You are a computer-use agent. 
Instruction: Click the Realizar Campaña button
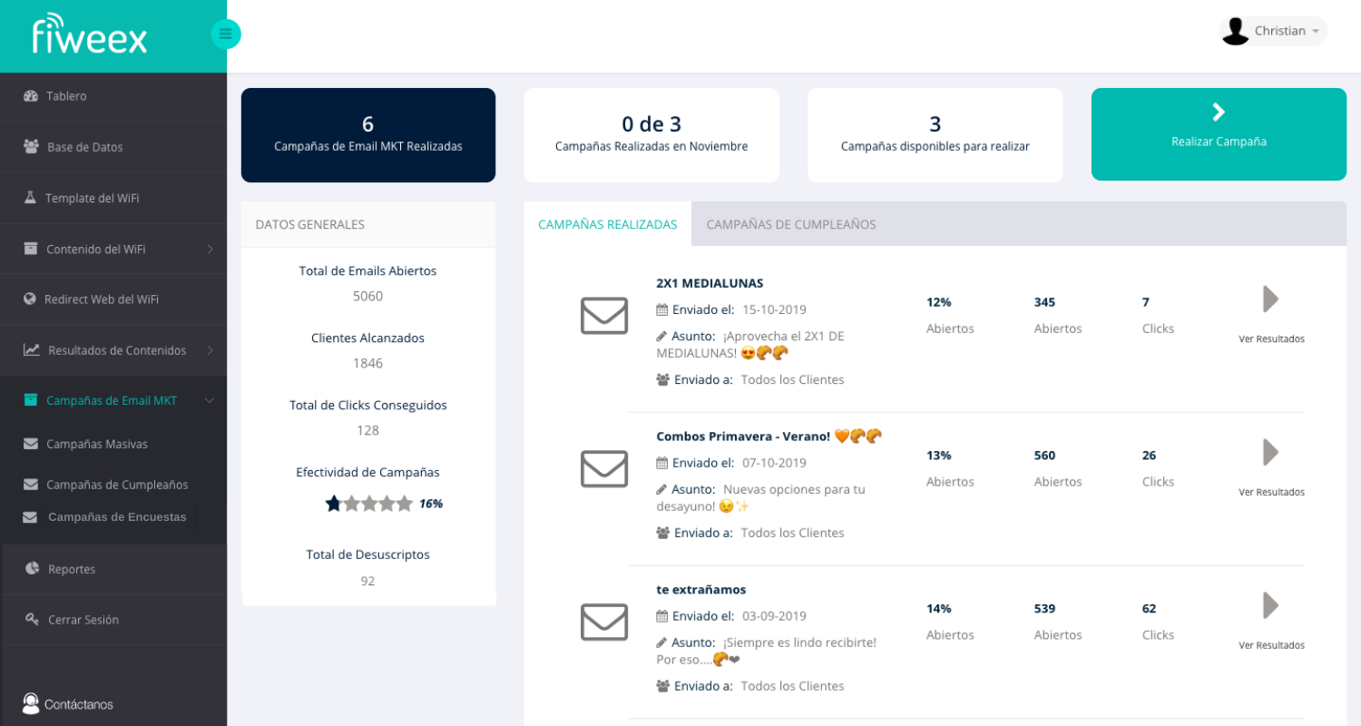coord(1218,134)
